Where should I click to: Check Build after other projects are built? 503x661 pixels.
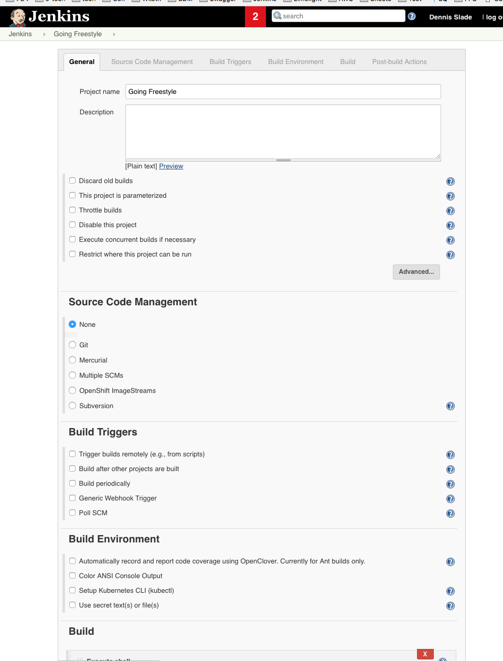72,468
